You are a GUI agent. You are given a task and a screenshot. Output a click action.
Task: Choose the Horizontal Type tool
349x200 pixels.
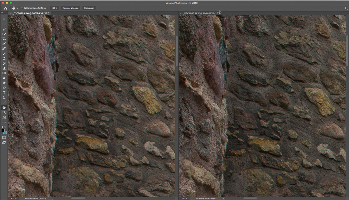(x=4, y=93)
